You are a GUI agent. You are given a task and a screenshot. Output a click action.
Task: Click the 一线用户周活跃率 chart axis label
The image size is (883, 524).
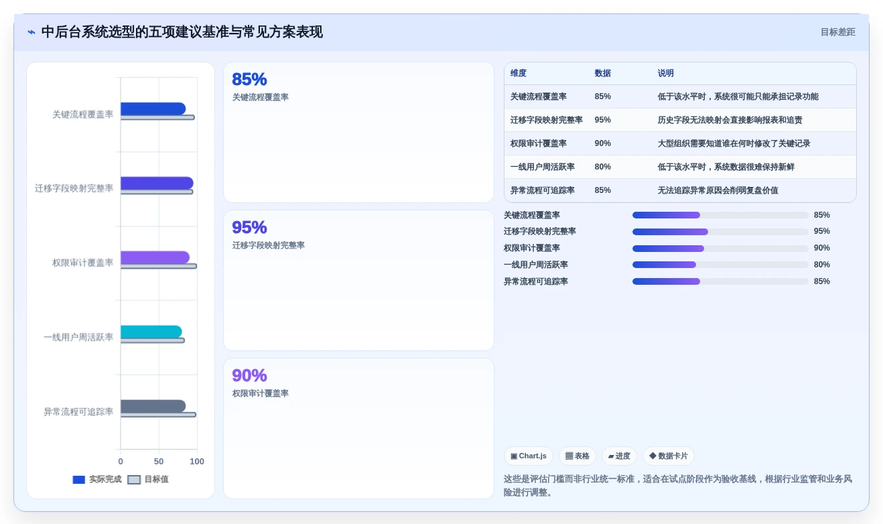tap(78, 337)
